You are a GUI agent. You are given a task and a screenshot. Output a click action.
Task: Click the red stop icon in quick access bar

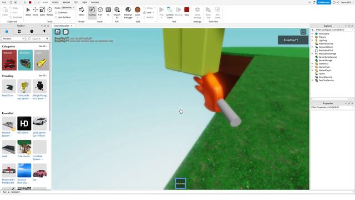[30, 2]
